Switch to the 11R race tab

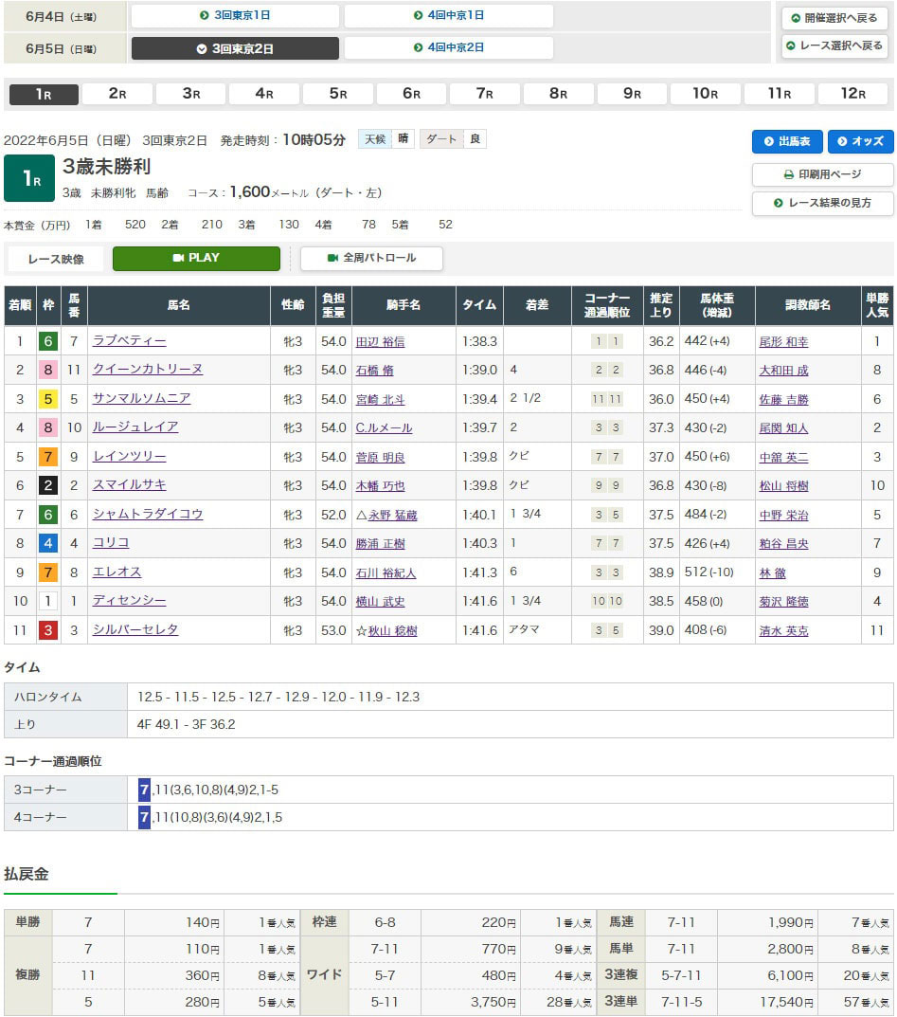tap(780, 94)
